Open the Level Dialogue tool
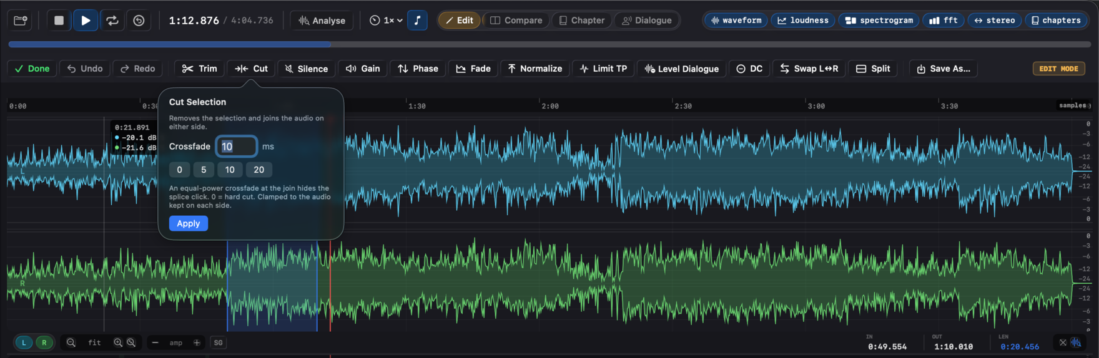 click(x=682, y=69)
